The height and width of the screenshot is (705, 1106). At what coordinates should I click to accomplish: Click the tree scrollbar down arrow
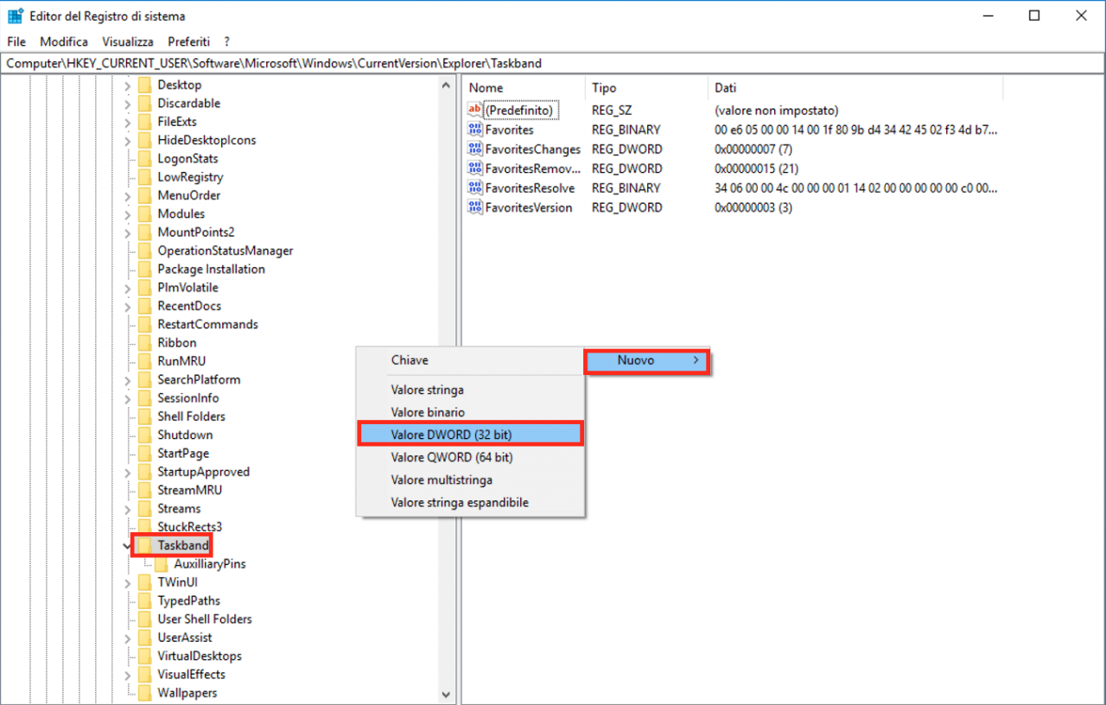447,694
